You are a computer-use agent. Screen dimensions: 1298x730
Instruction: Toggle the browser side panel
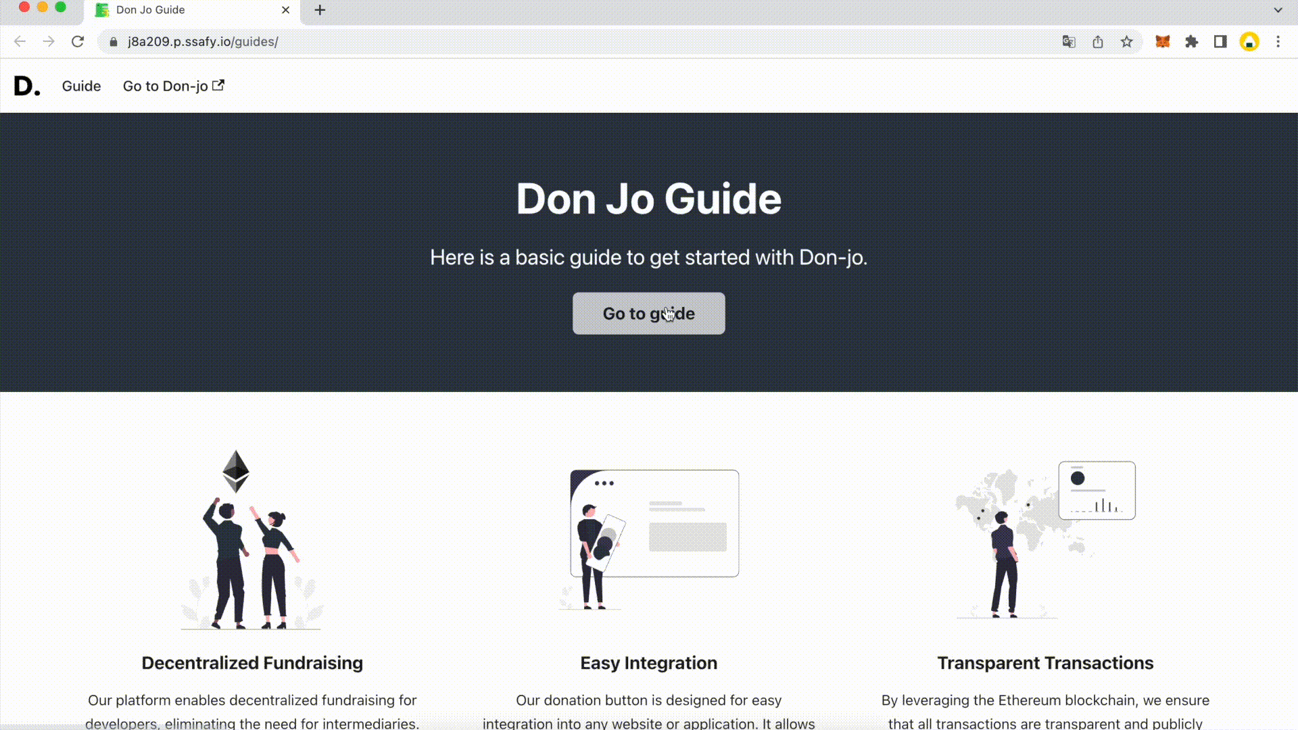click(x=1220, y=41)
